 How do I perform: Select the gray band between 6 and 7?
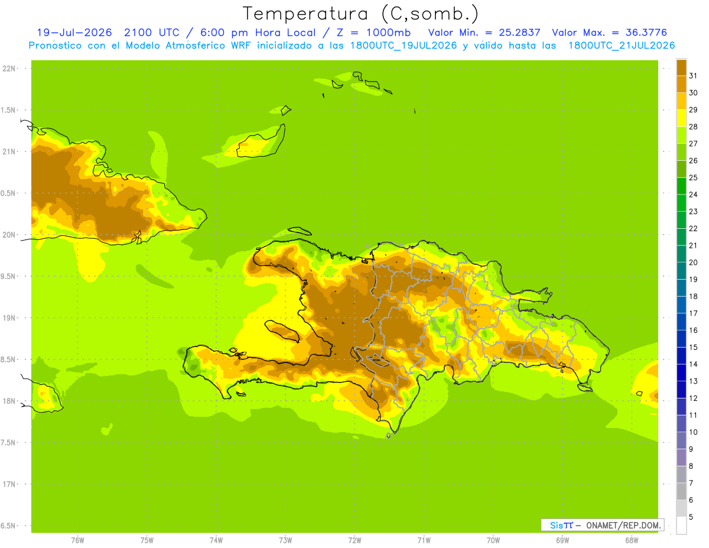point(681,492)
